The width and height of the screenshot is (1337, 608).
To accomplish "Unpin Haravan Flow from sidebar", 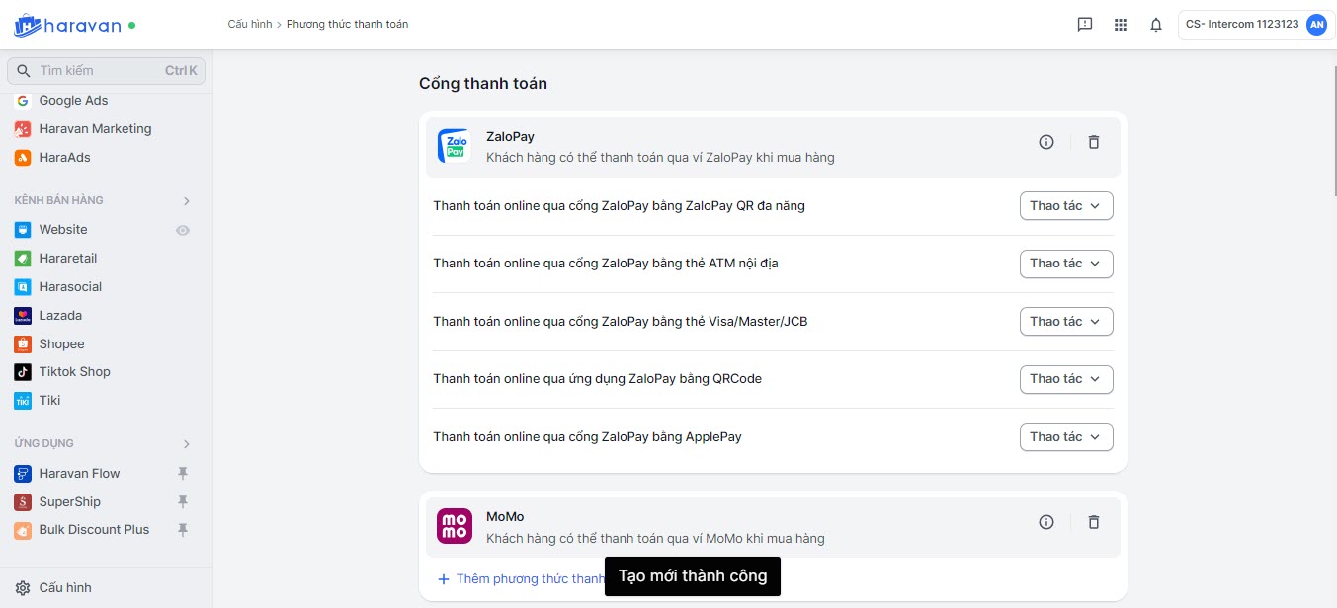I will click(x=183, y=474).
